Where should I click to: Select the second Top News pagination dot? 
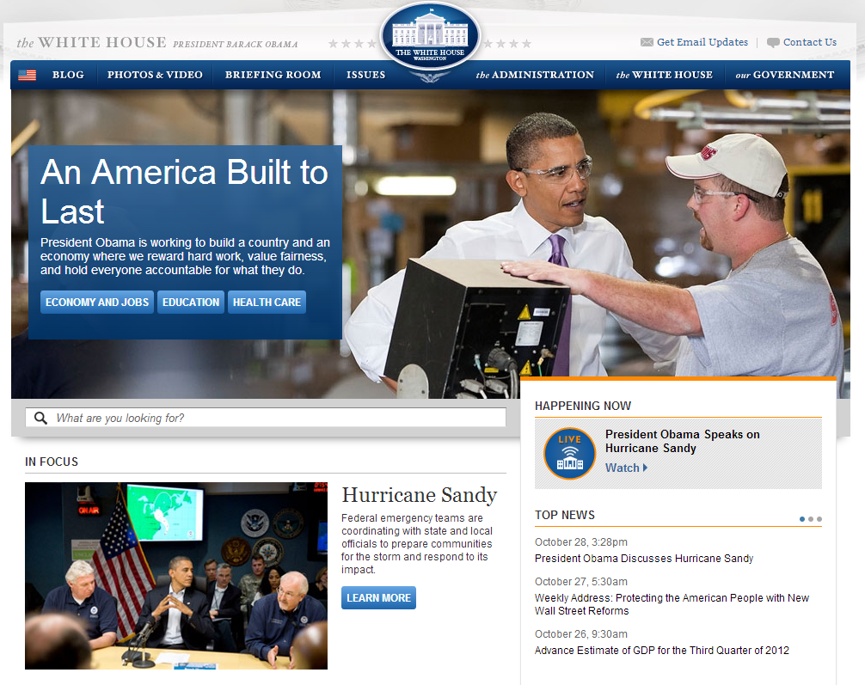(811, 519)
